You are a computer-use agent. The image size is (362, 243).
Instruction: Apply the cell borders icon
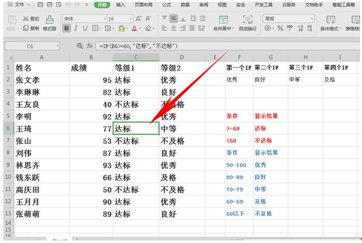coord(95,28)
